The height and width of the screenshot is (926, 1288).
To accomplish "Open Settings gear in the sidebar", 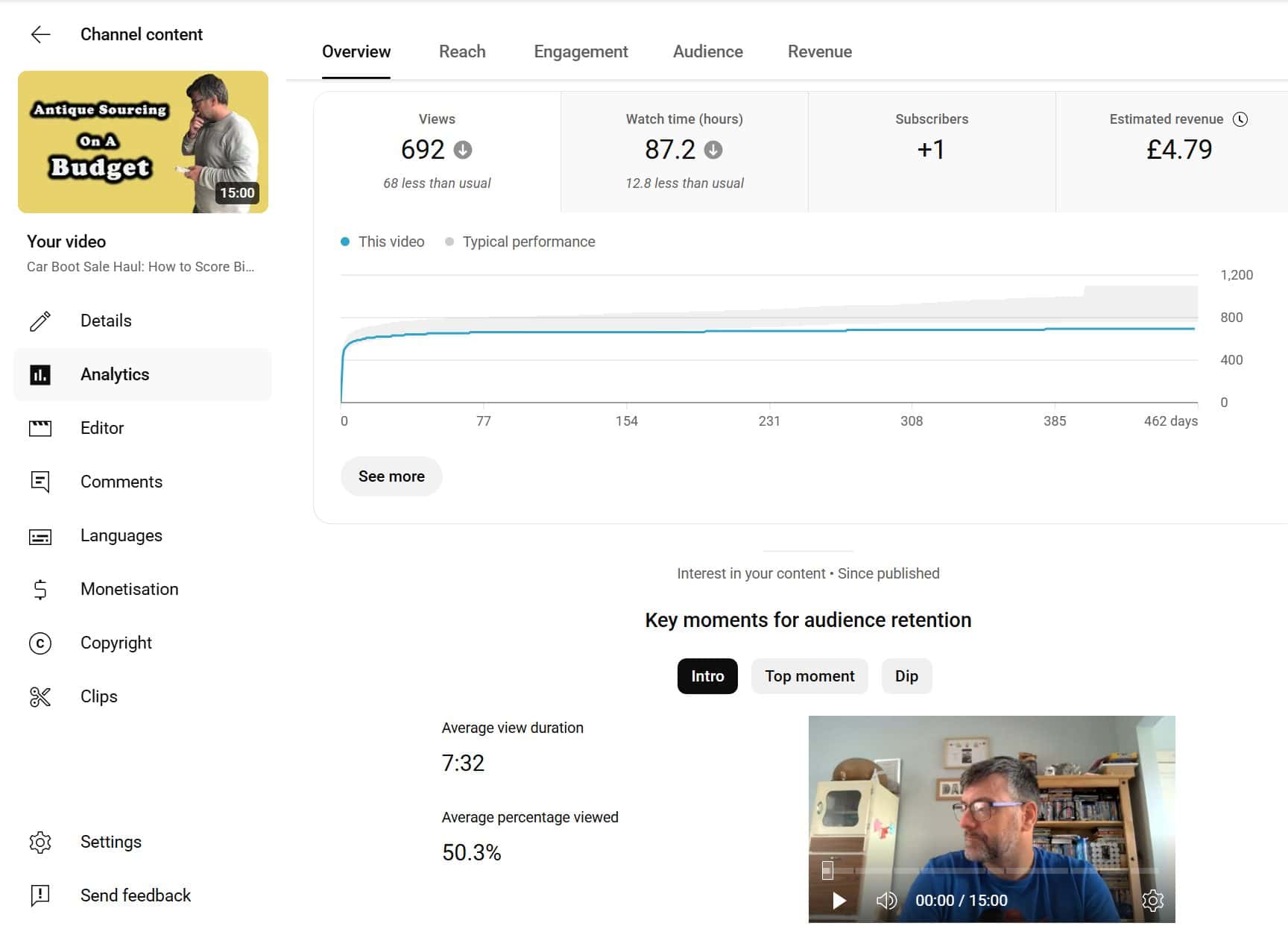I will point(40,842).
